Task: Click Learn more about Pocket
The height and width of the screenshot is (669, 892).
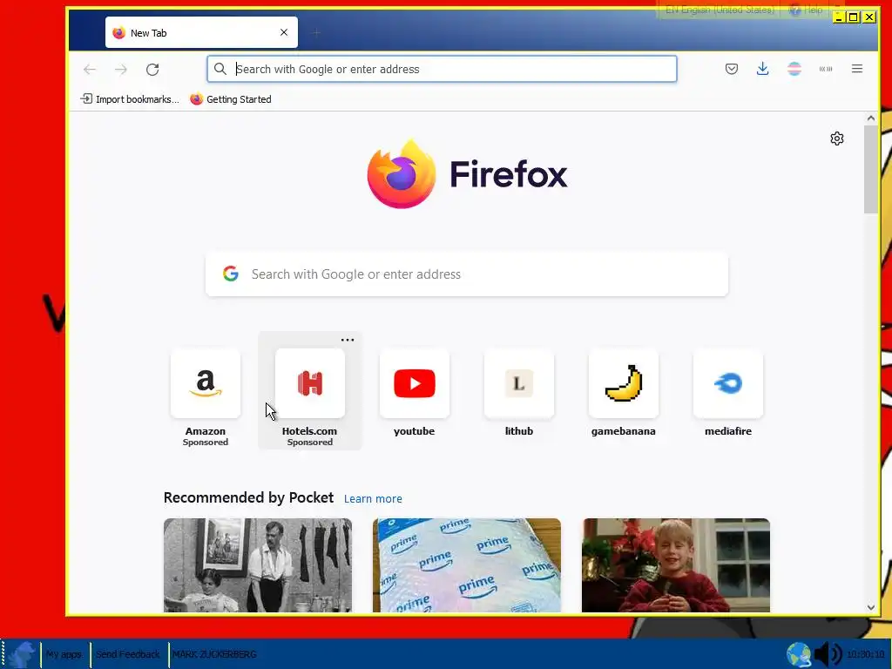Action: pyautogui.click(x=373, y=499)
